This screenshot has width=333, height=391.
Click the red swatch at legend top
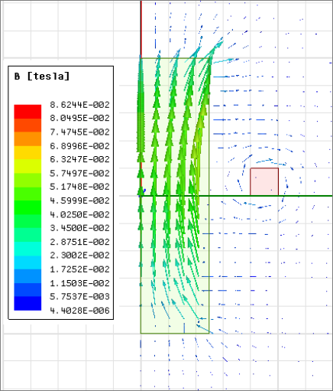[27, 112]
